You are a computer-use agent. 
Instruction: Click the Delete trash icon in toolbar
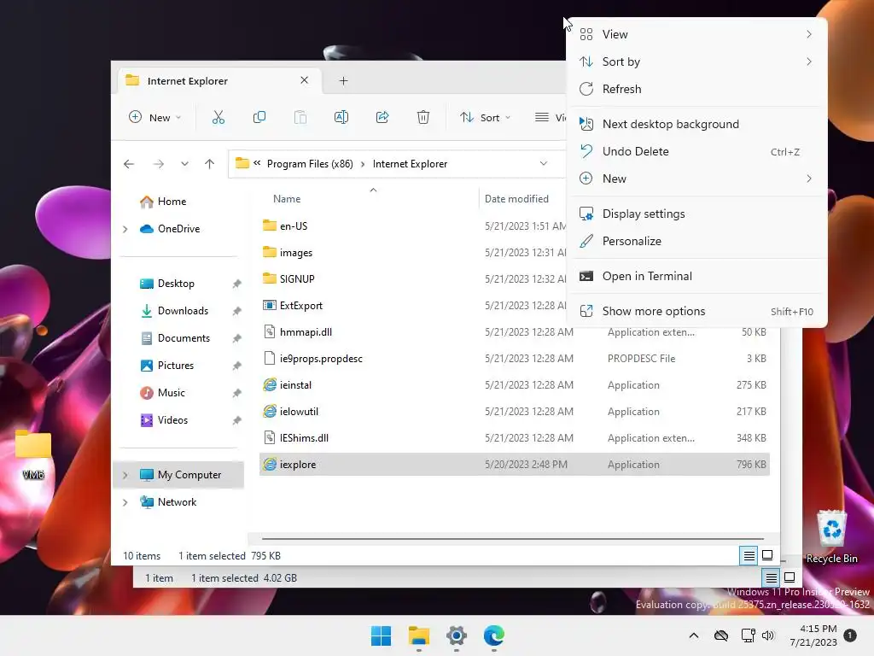click(x=423, y=117)
